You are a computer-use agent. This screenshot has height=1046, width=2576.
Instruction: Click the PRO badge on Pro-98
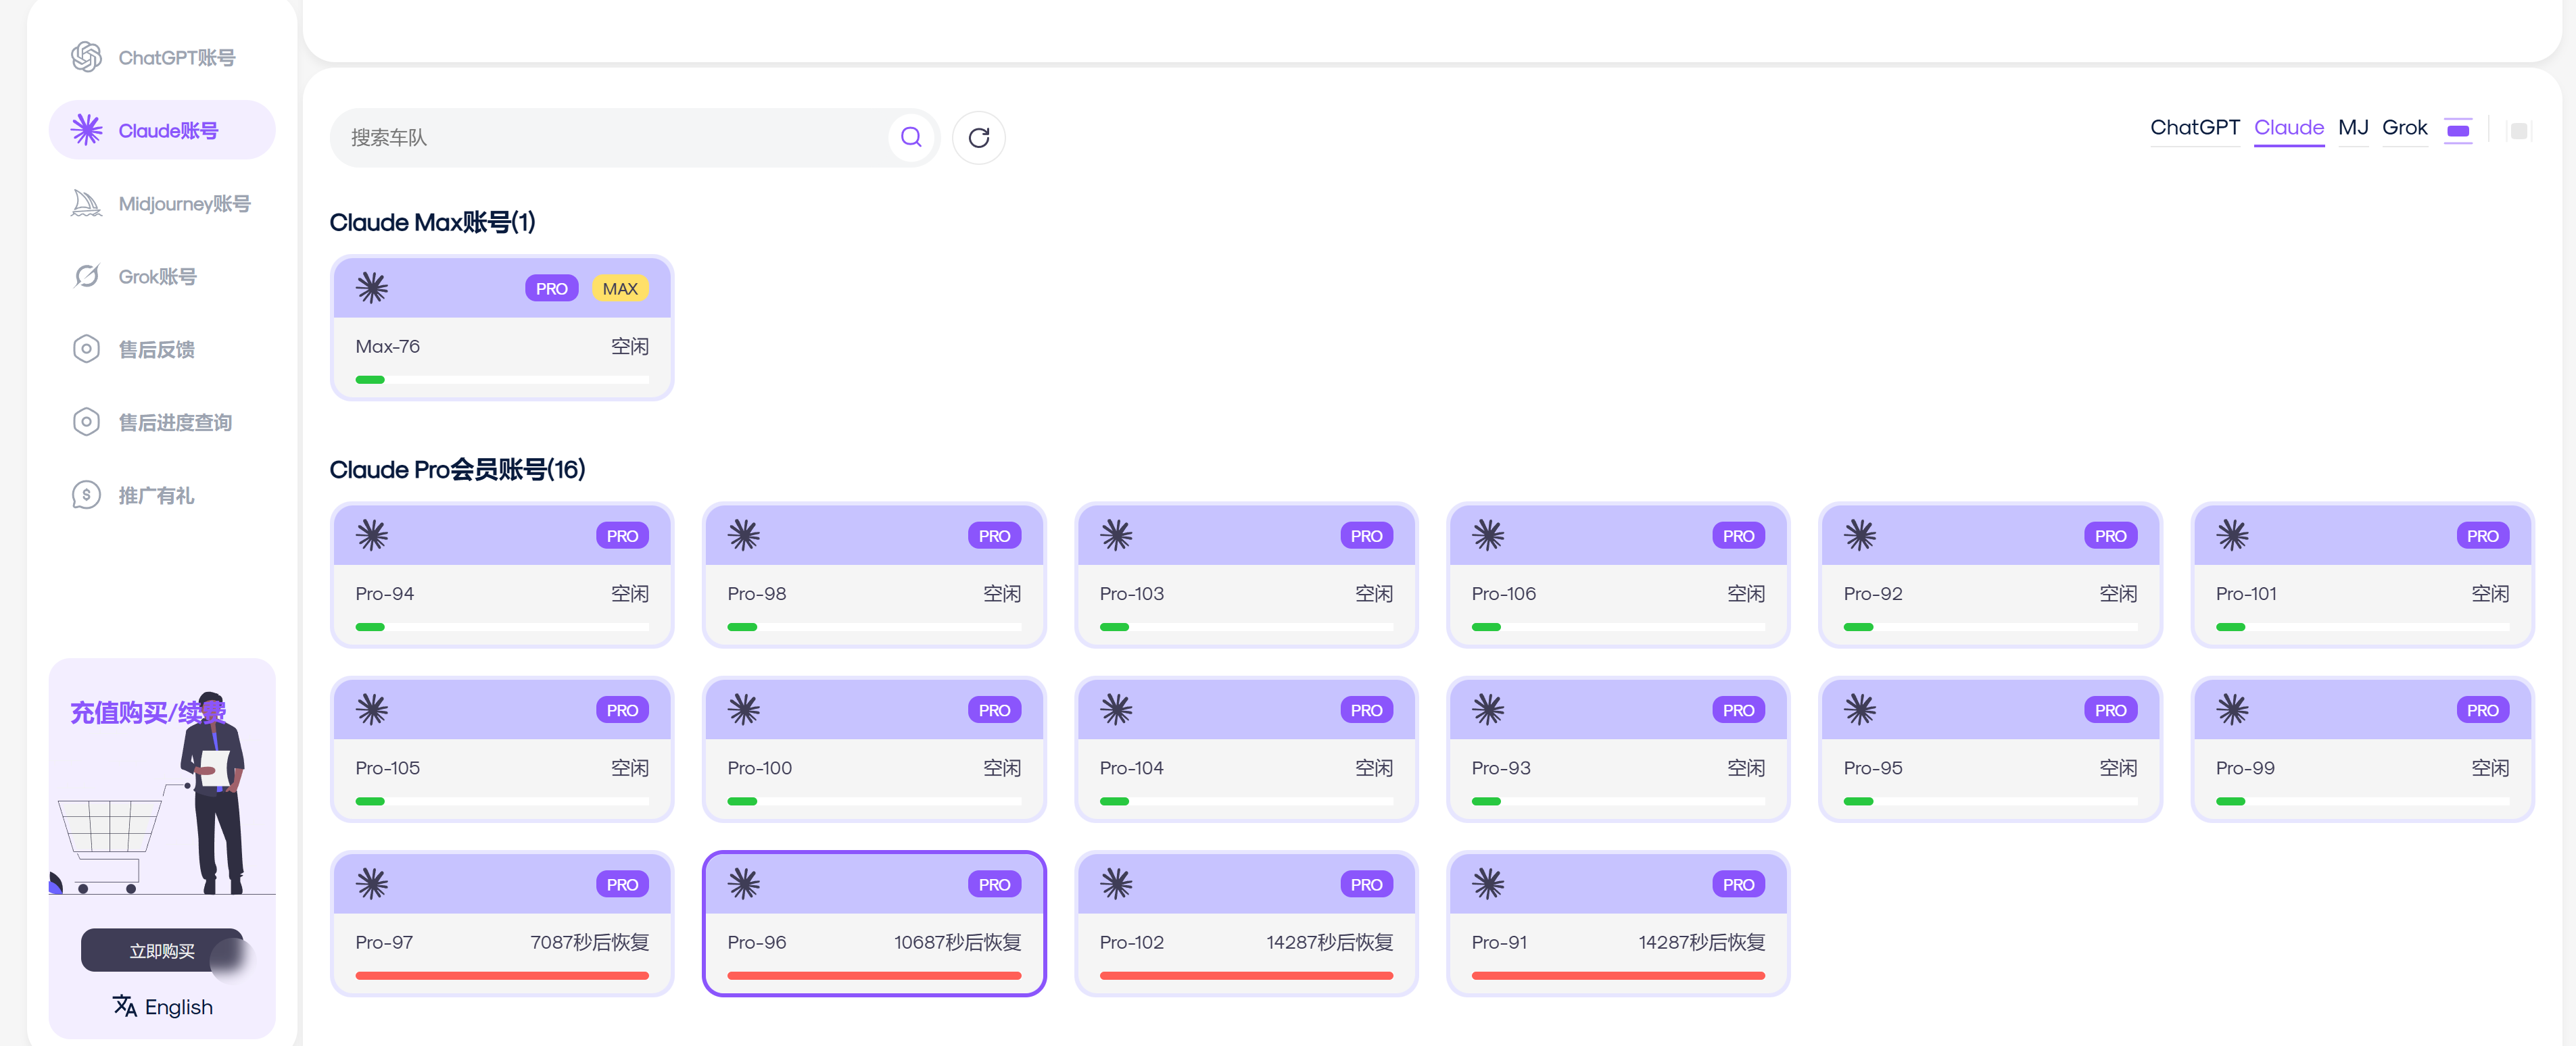(994, 537)
